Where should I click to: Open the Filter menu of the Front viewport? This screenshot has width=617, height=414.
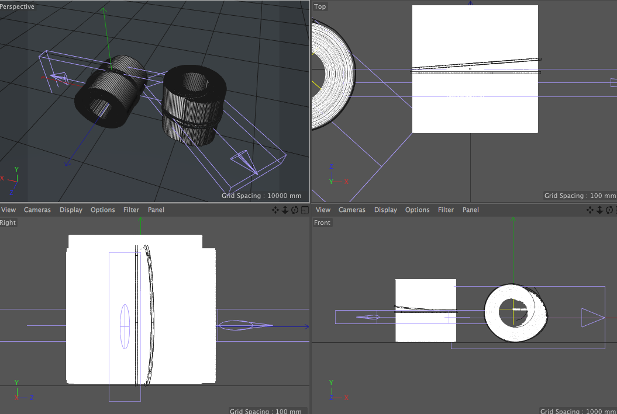point(446,210)
